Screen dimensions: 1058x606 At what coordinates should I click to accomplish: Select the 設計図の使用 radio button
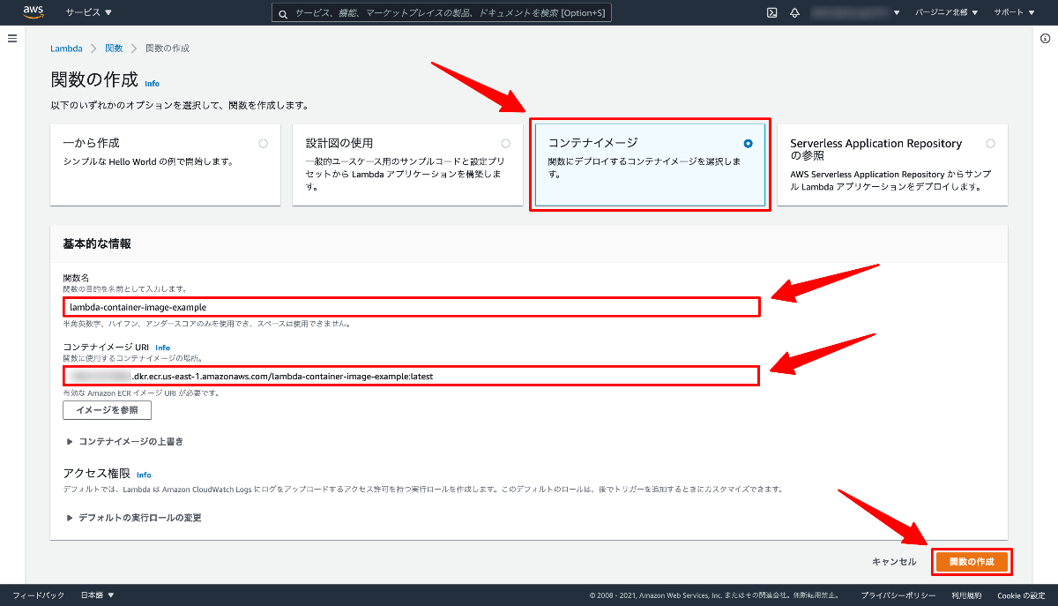point(505,143)
